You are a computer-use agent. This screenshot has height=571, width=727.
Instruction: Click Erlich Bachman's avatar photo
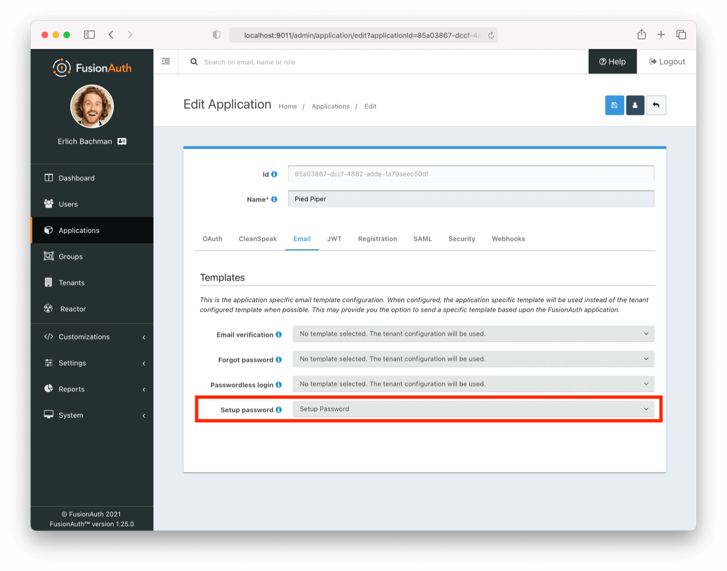92,107
